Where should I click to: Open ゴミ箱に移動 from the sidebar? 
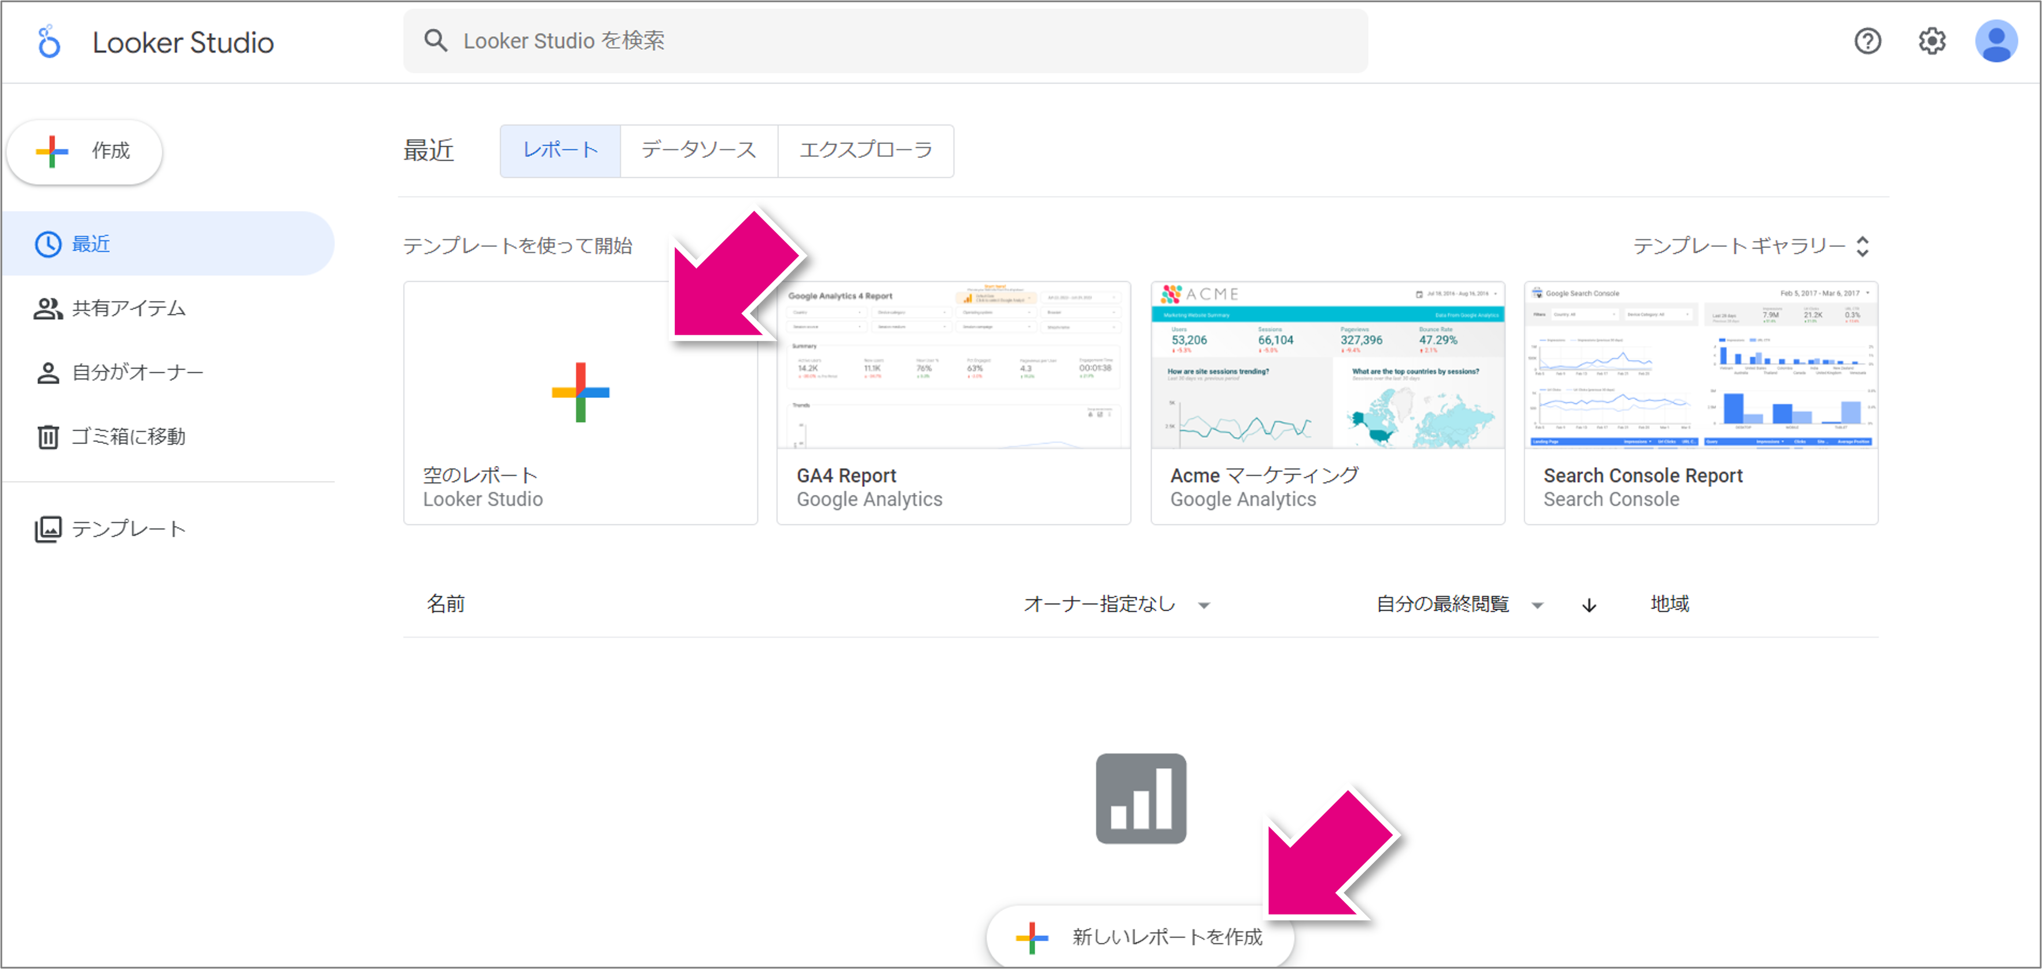click(x=128, y=436)
